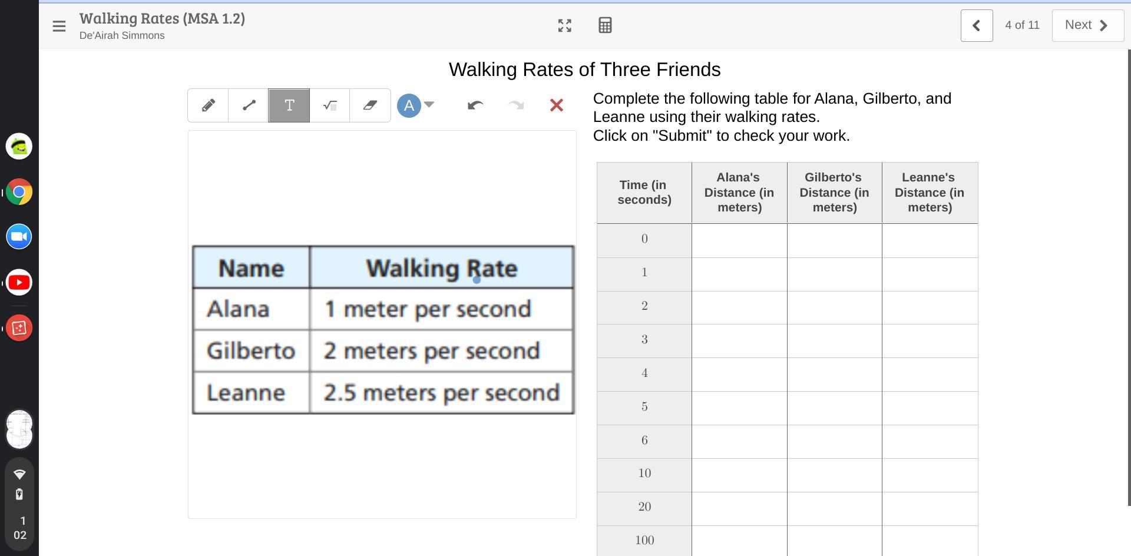Select the pencil drawing tool

click(x=208, y=105)
